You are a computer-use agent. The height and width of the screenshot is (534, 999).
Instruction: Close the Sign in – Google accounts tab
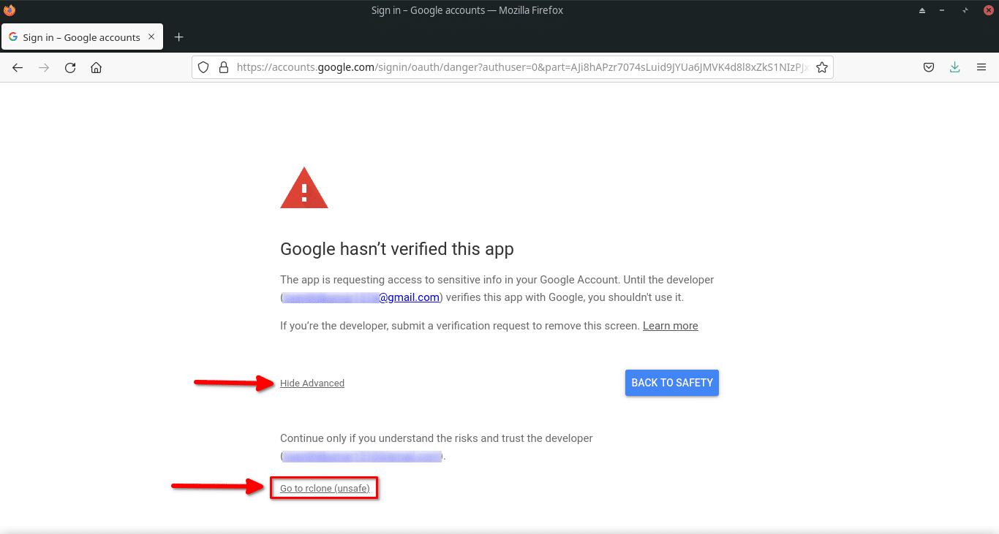pyautogui.click(x=152, y=37)
